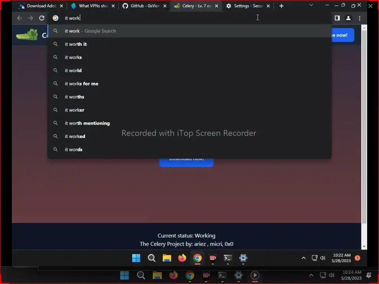Click the Celery logo on the page
This screenshot has width=379, height=284.
point(27,35)
